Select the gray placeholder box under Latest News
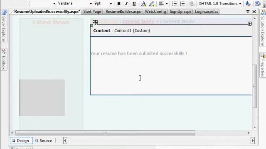The image size is (266, 149). tap(42, 98)
